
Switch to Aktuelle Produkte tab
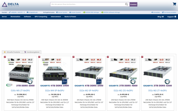[x=12, y=52]
